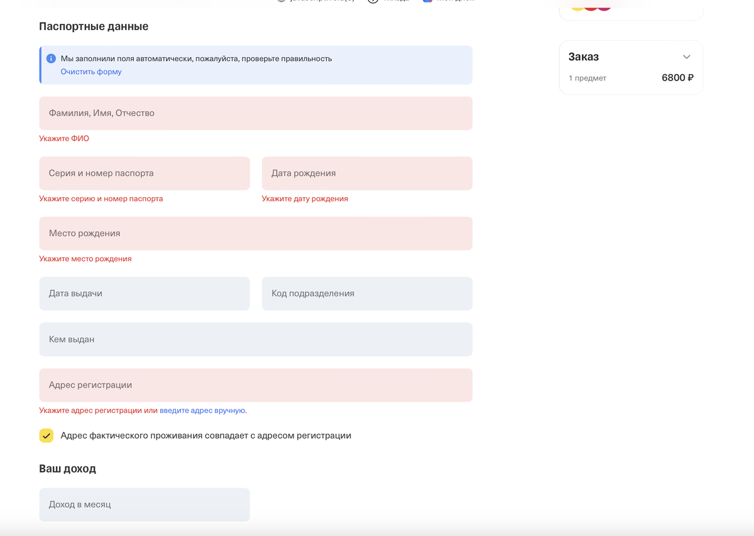Click the 'Кем выдан' input field
Image resolution: width=754 pixels, height=536 pixels.
pyautogui.click(x=256, y=340)
